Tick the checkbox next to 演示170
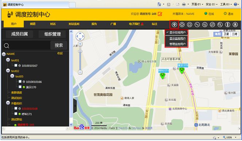The width and height of the screenshot is (242, 141). pyautogui.click(x=20, y=87)
